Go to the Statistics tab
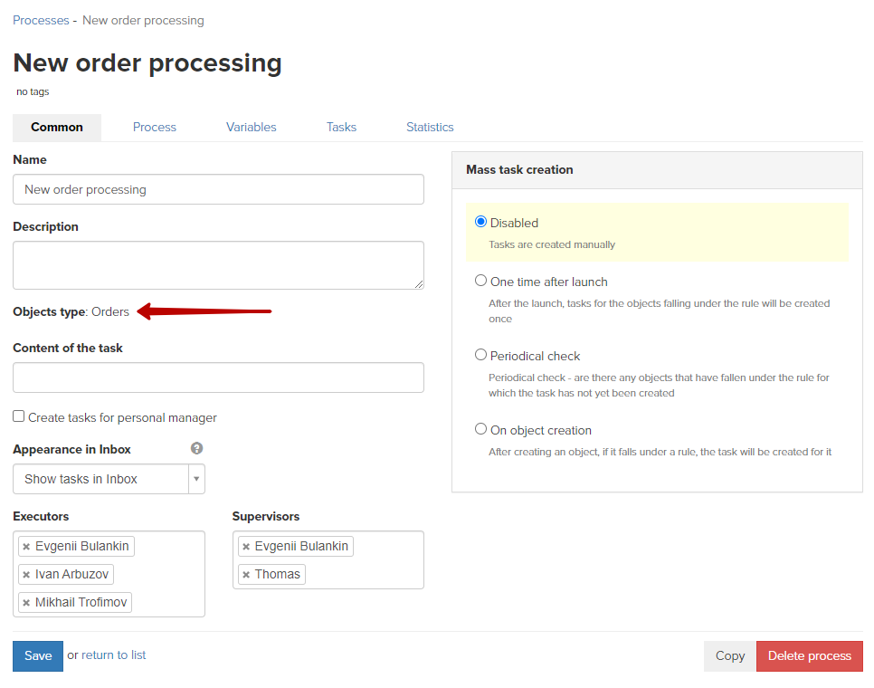Screen dimensions: 874x688 [430, 127]
